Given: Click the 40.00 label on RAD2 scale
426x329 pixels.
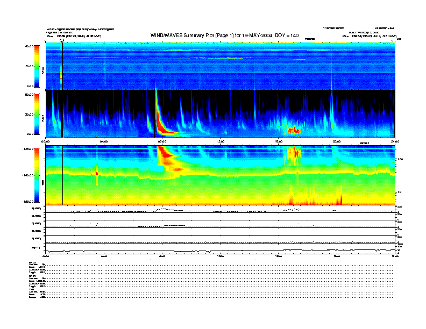Looking at the screenshot, I should point(29,47).
